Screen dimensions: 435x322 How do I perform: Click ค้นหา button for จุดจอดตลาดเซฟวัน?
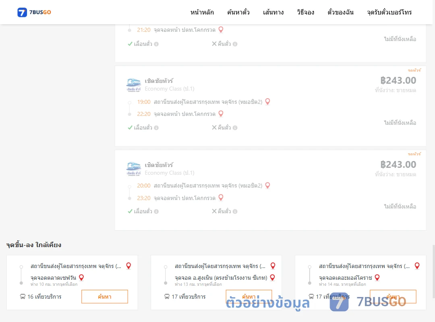tap(105, 297)
